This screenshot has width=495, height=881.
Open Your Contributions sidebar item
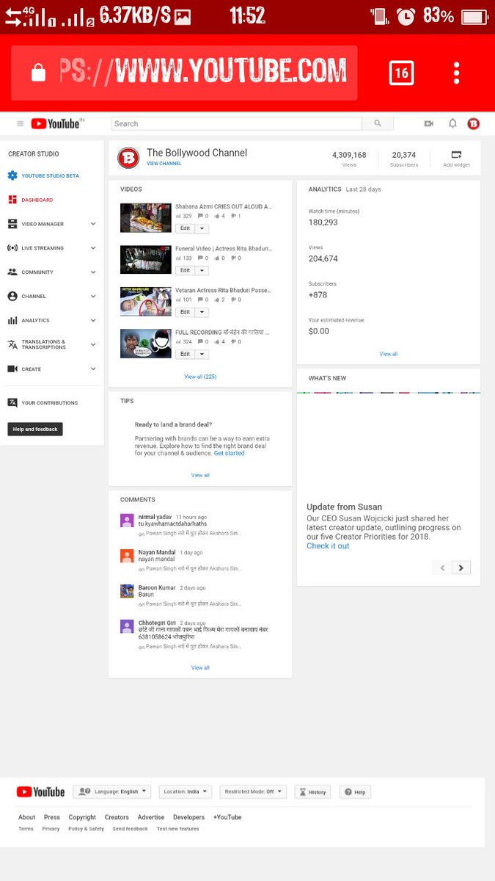(49, 402)
